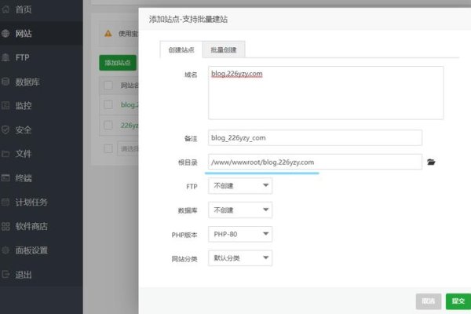The image size is (471, 314).
Task: Click the 备注 field blog_226yzy_com
Action: [x=315, y=137]
